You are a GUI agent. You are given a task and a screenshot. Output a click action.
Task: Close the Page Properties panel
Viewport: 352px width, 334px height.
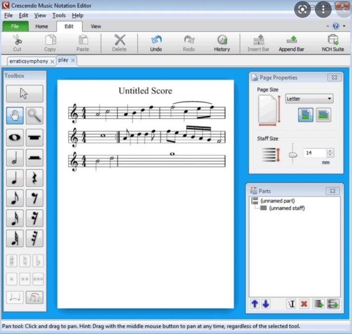pyautogui.click(x=335, y=78)
